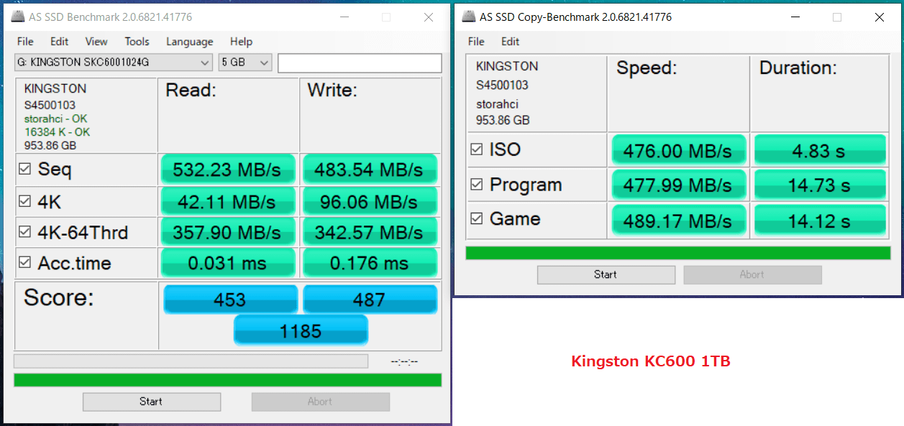The height and width of the screenshot is (426, 904).
Task: Click ISO speed 476.00 MB/s
Action: tap(678, 151)
